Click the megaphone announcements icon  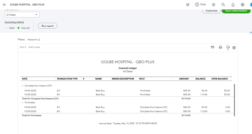click(188, 5)
